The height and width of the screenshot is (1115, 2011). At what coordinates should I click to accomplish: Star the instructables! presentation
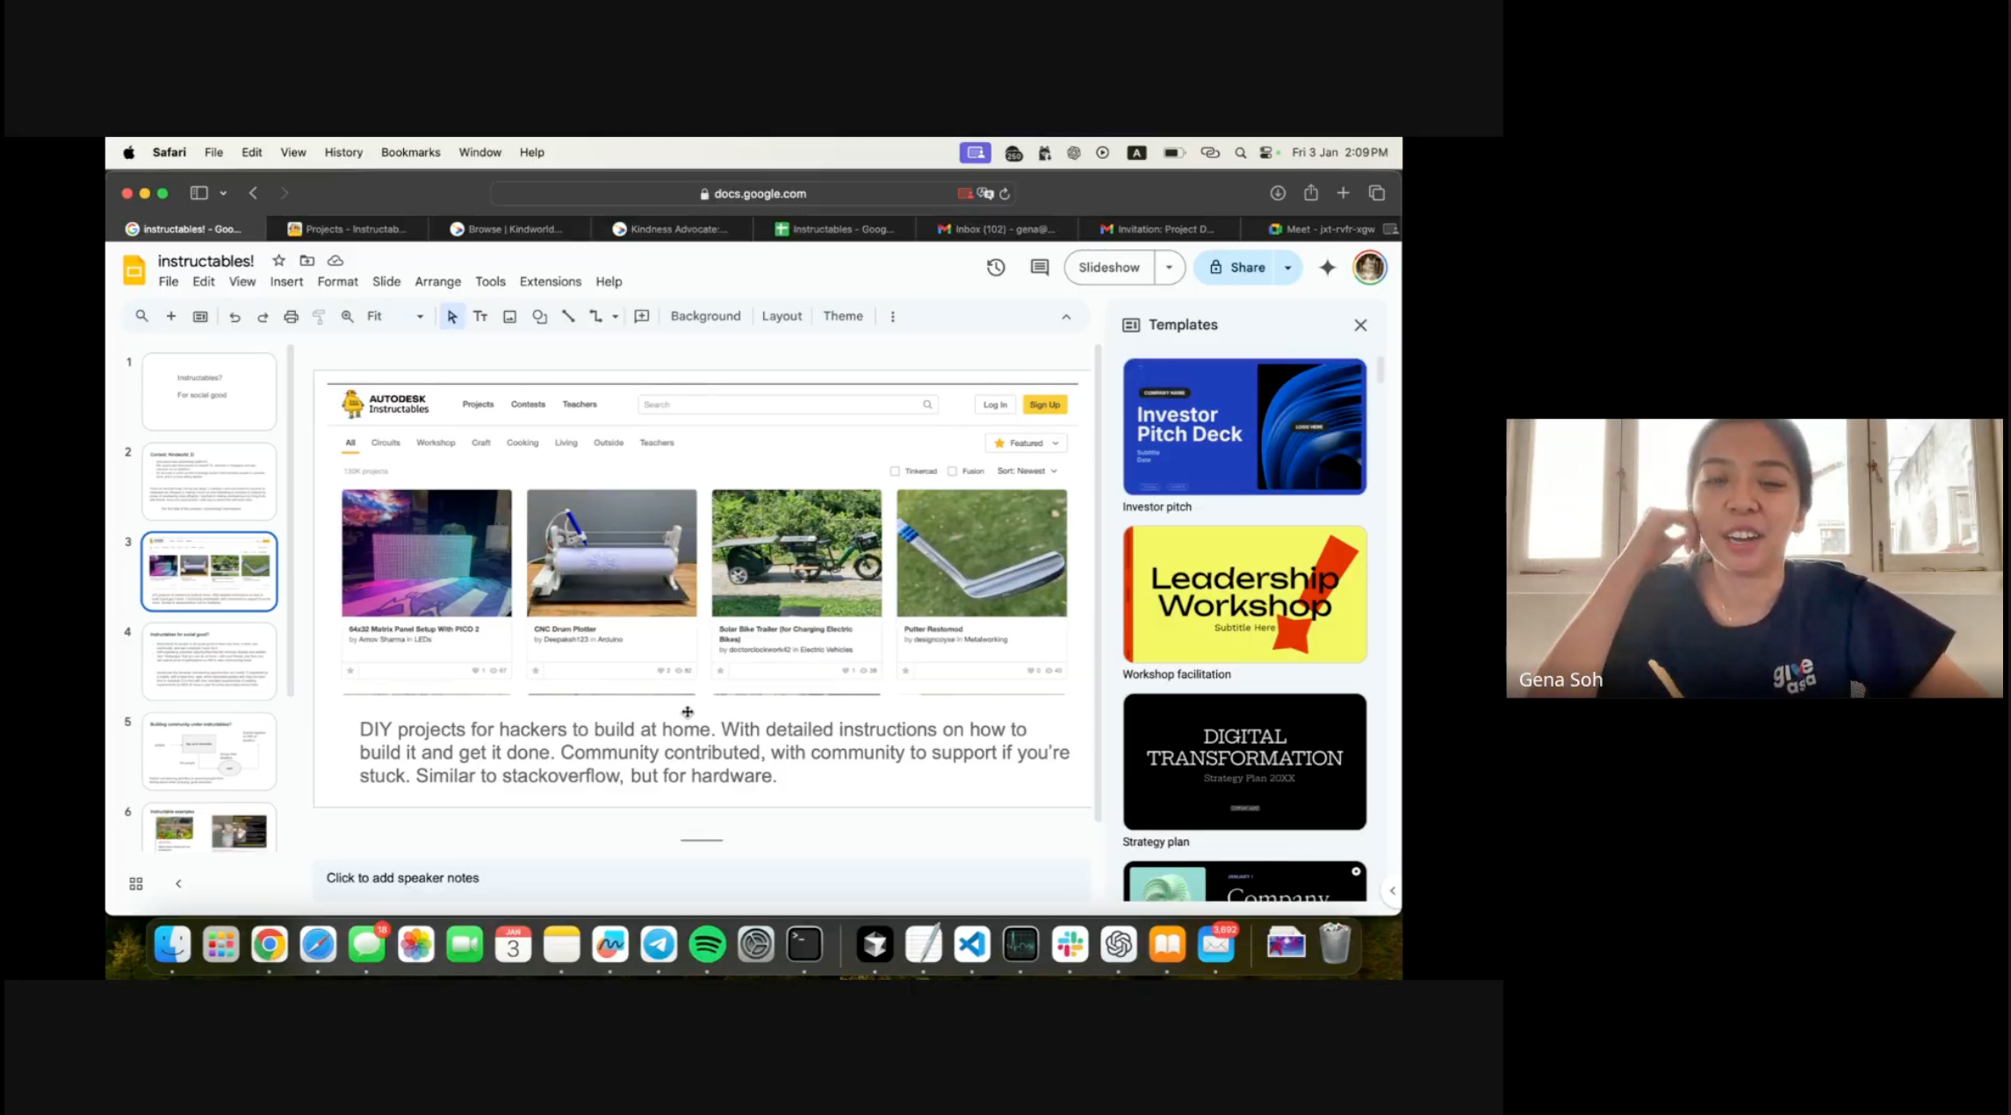(x=278, y=261)
